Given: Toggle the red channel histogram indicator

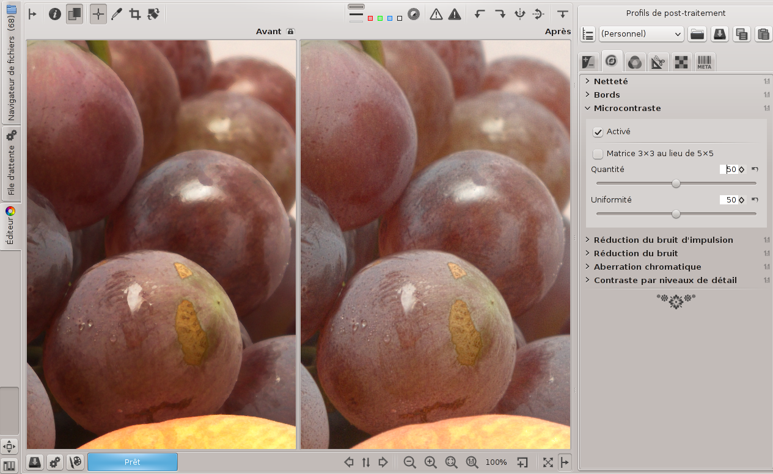Looking at the screenshot, I should click(370, 18).
